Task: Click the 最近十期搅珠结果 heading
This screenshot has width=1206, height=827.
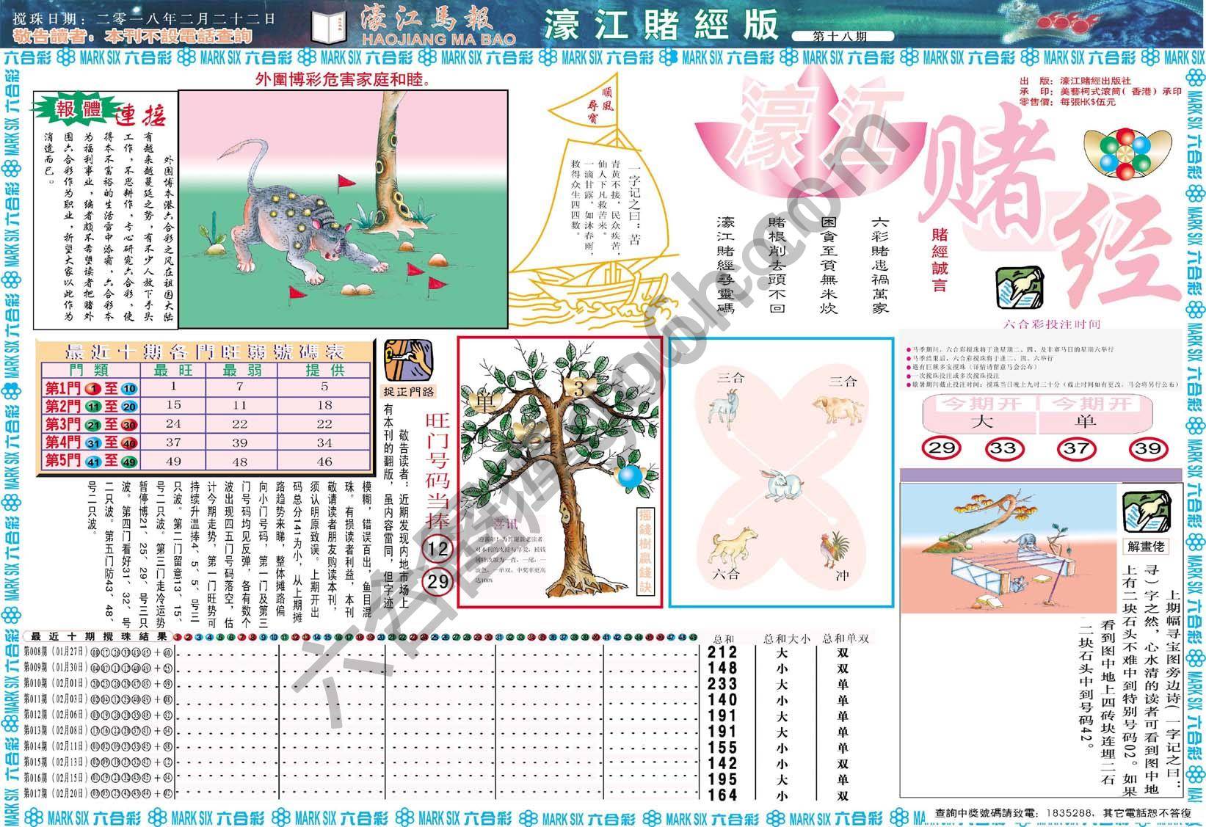Action: [98, 637]
